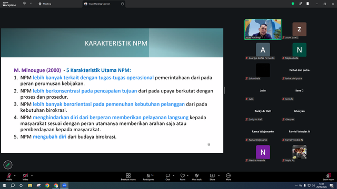Select farhat dwi putra's tile
This screenshot has height=189, width=337.
coord(300,70)
